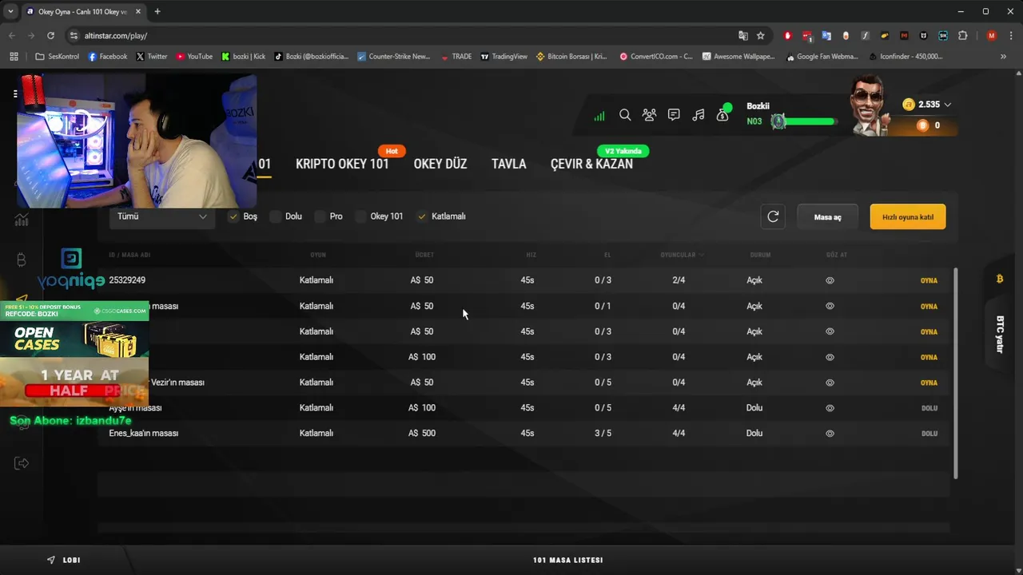Screen dimensions: 1023x575
Task: Reload the browser page
Action: coord(50,36)
